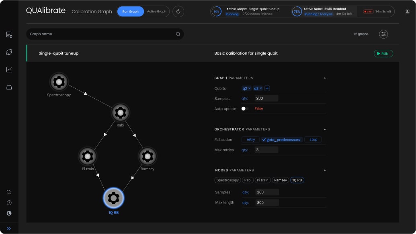Collapse the Orchestrator Parameters section
Screen dimensions: 416x234
point(325,129)
